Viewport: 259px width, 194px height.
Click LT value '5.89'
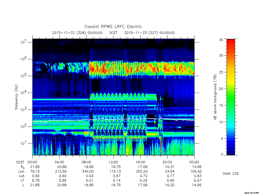63,180
